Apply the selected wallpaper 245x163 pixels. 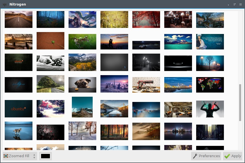[233, 156]
